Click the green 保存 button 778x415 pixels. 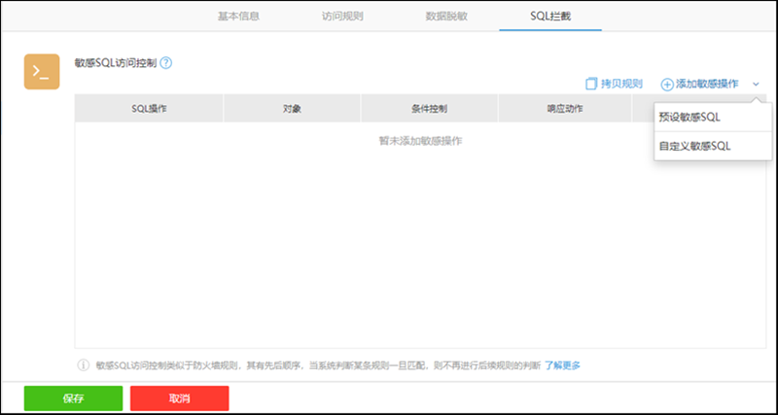click(x=74, y=398)
